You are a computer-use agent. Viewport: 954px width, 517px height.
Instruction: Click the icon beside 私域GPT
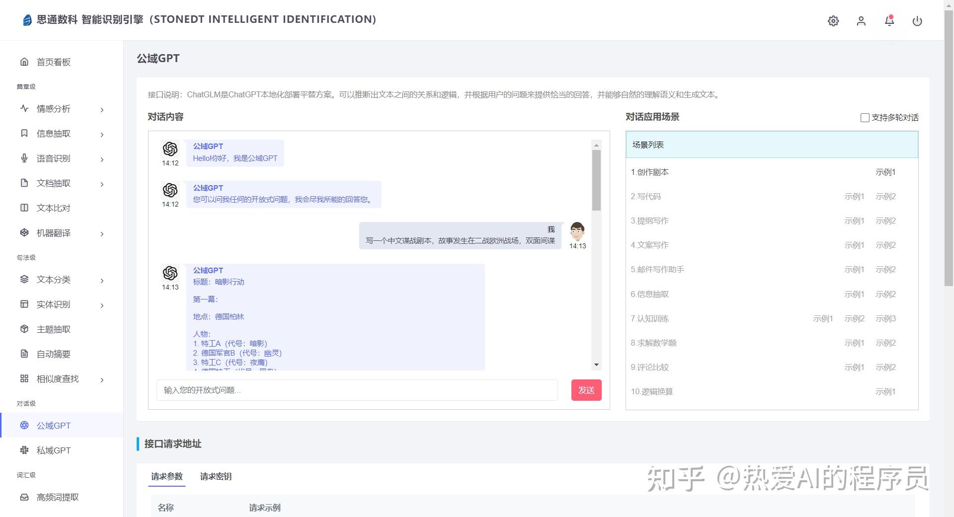tap(24, 450)
